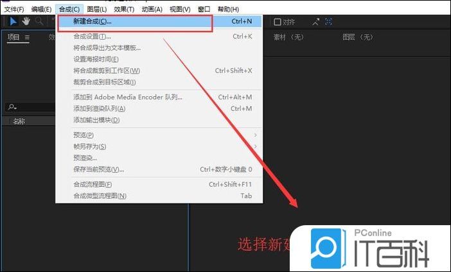Choose 新建合成(C)... menu entry

(159, 21)
